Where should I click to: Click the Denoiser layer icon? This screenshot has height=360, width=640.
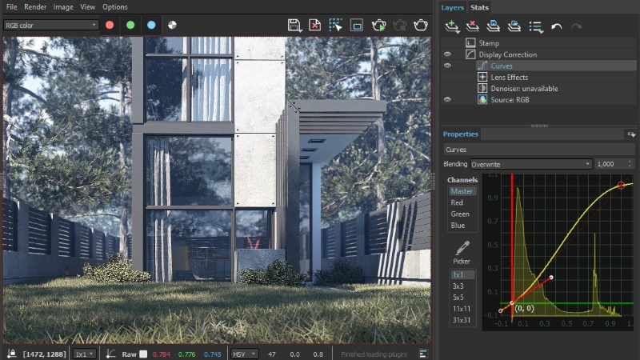click(x=482, y=88)
